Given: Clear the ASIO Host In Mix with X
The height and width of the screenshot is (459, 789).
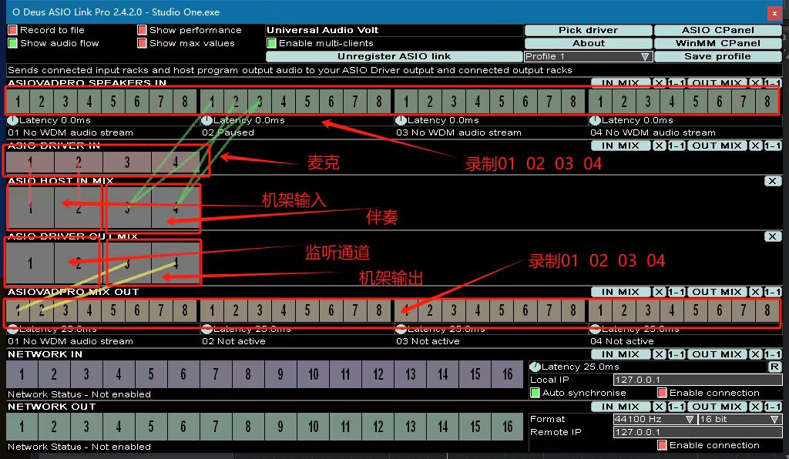Looking at the screenshot, I should click(772, 181).
